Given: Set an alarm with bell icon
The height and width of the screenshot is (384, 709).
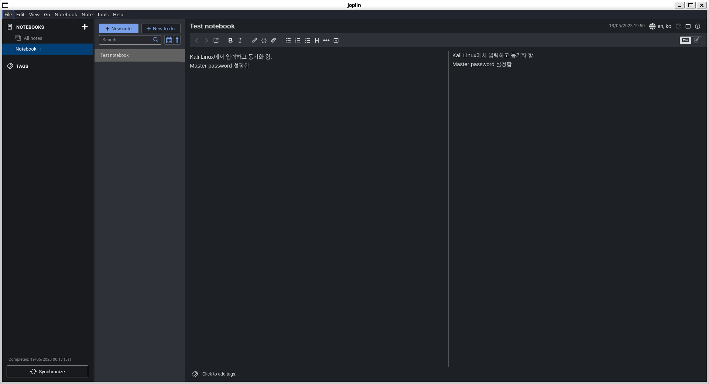Looking at the screenshot, I should point(678,26).
